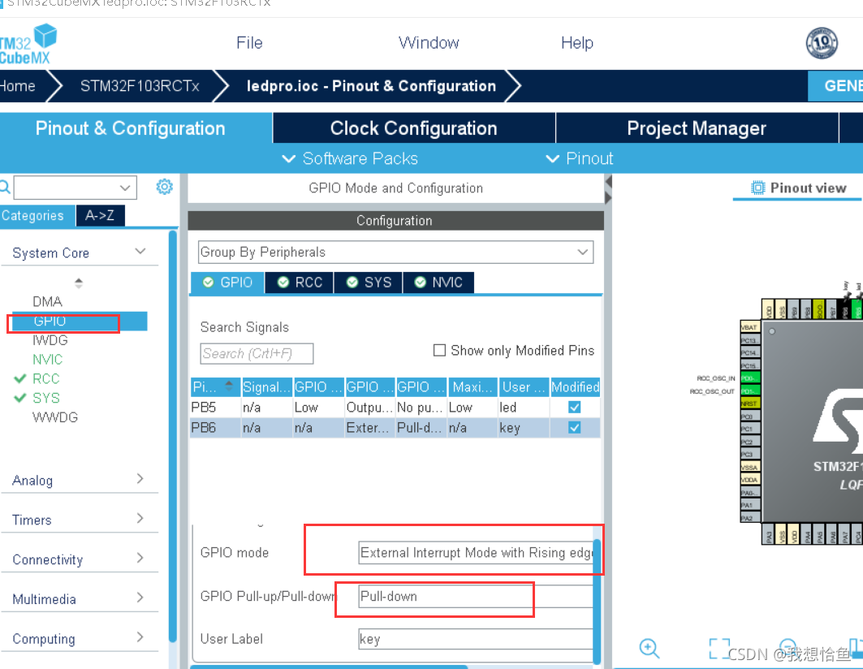The height and width of the screenshot is (669, 863).
Task: Click the NRST pin on the chip
Action: (749, 404)
